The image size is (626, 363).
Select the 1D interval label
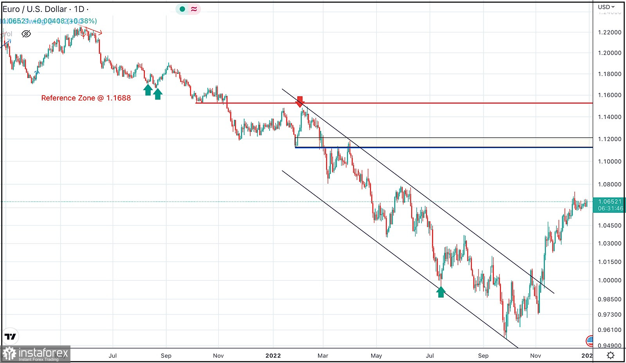79,9
